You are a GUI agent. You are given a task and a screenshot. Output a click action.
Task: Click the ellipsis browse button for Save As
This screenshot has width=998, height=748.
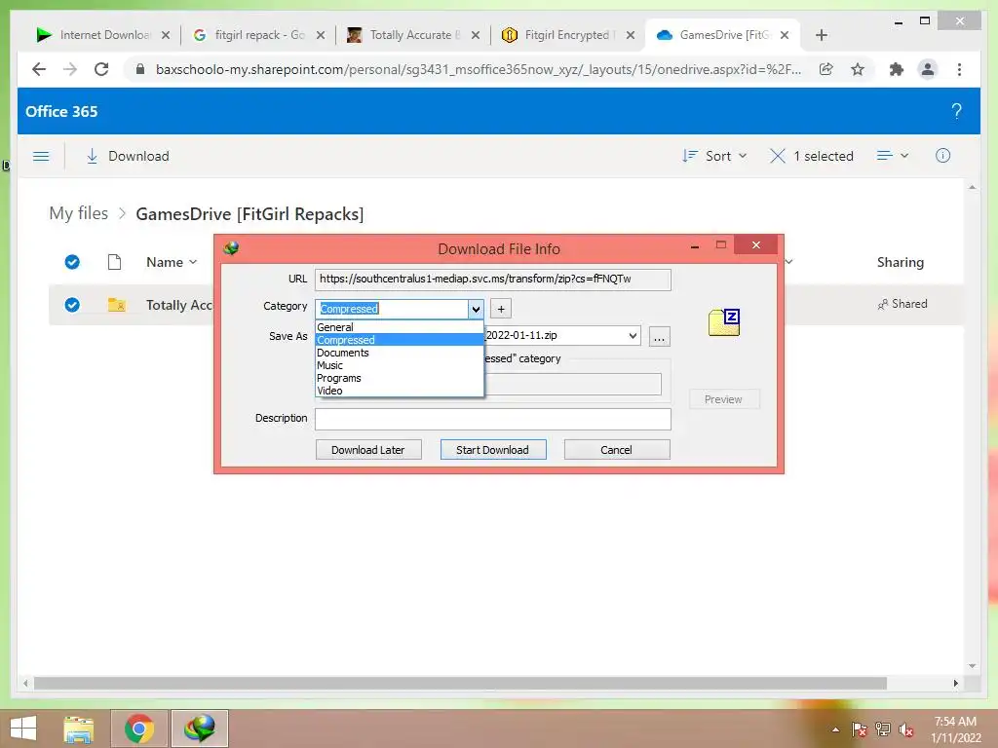point(660,336)
